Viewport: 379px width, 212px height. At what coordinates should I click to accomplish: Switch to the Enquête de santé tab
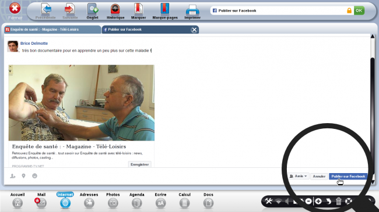point(52,30)
